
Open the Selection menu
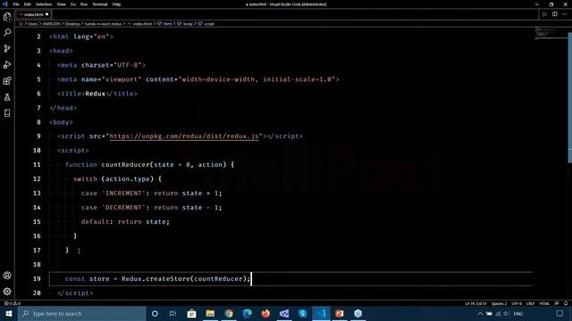click(x=44, y=4)
